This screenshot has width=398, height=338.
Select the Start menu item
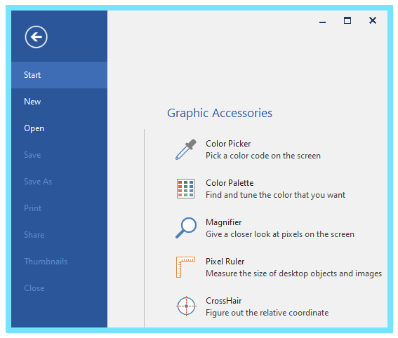point(60,75)
